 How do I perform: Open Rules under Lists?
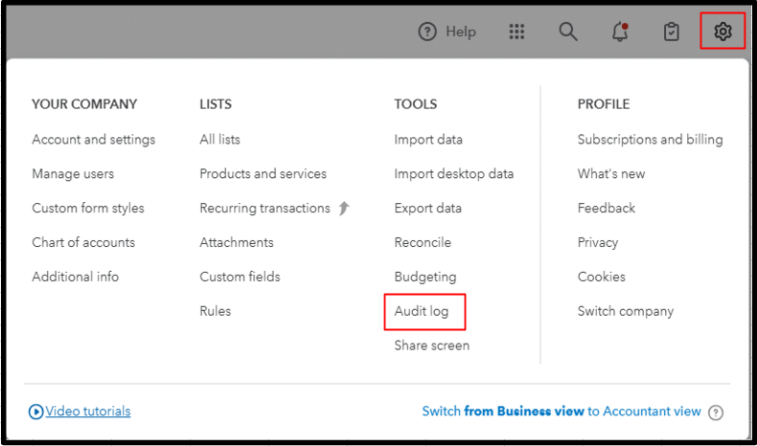click(216, 311)
